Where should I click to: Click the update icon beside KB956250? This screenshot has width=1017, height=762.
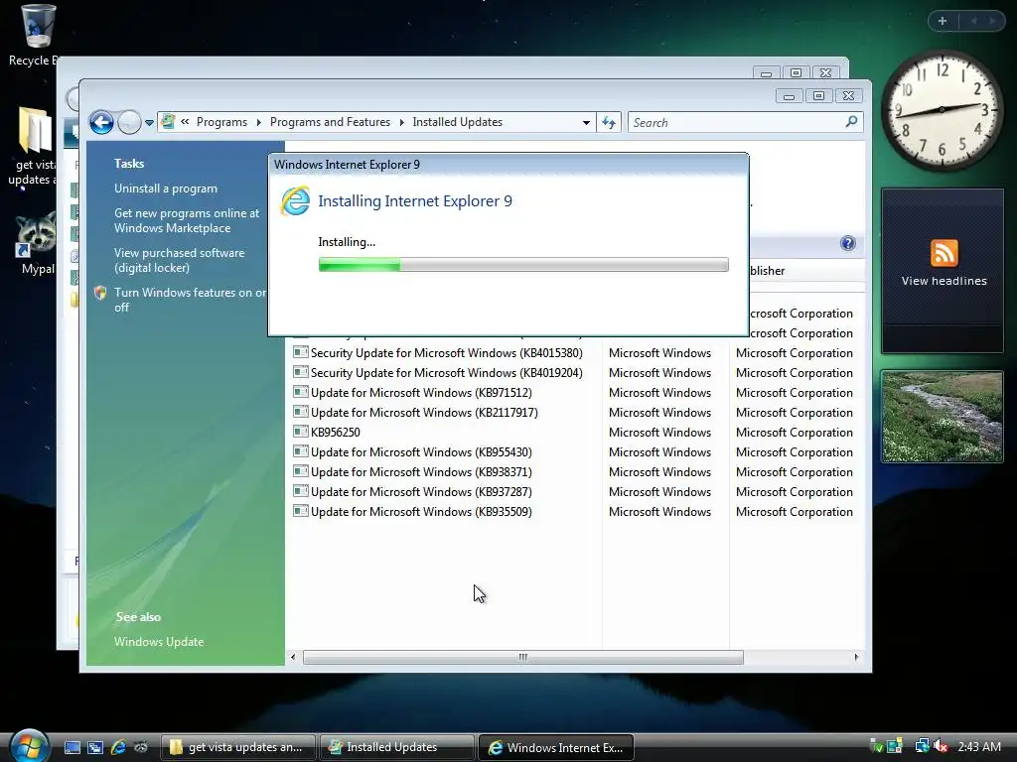(x=300, y=432)
